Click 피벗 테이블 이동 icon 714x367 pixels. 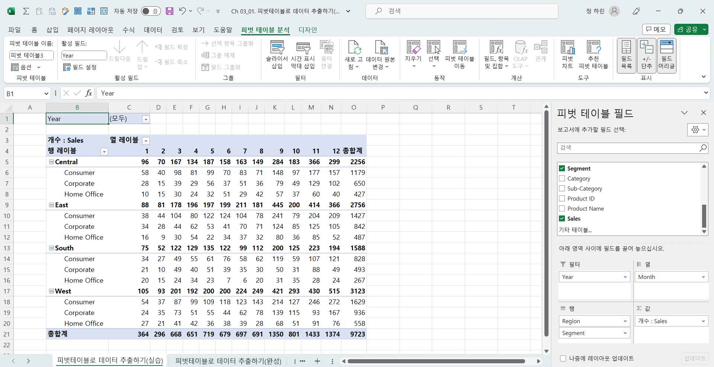point(460,55)
